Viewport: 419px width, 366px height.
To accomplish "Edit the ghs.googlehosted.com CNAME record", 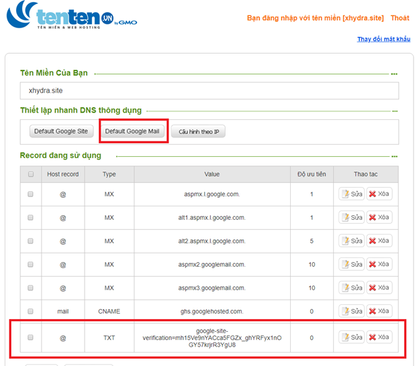I will (351, 311).
